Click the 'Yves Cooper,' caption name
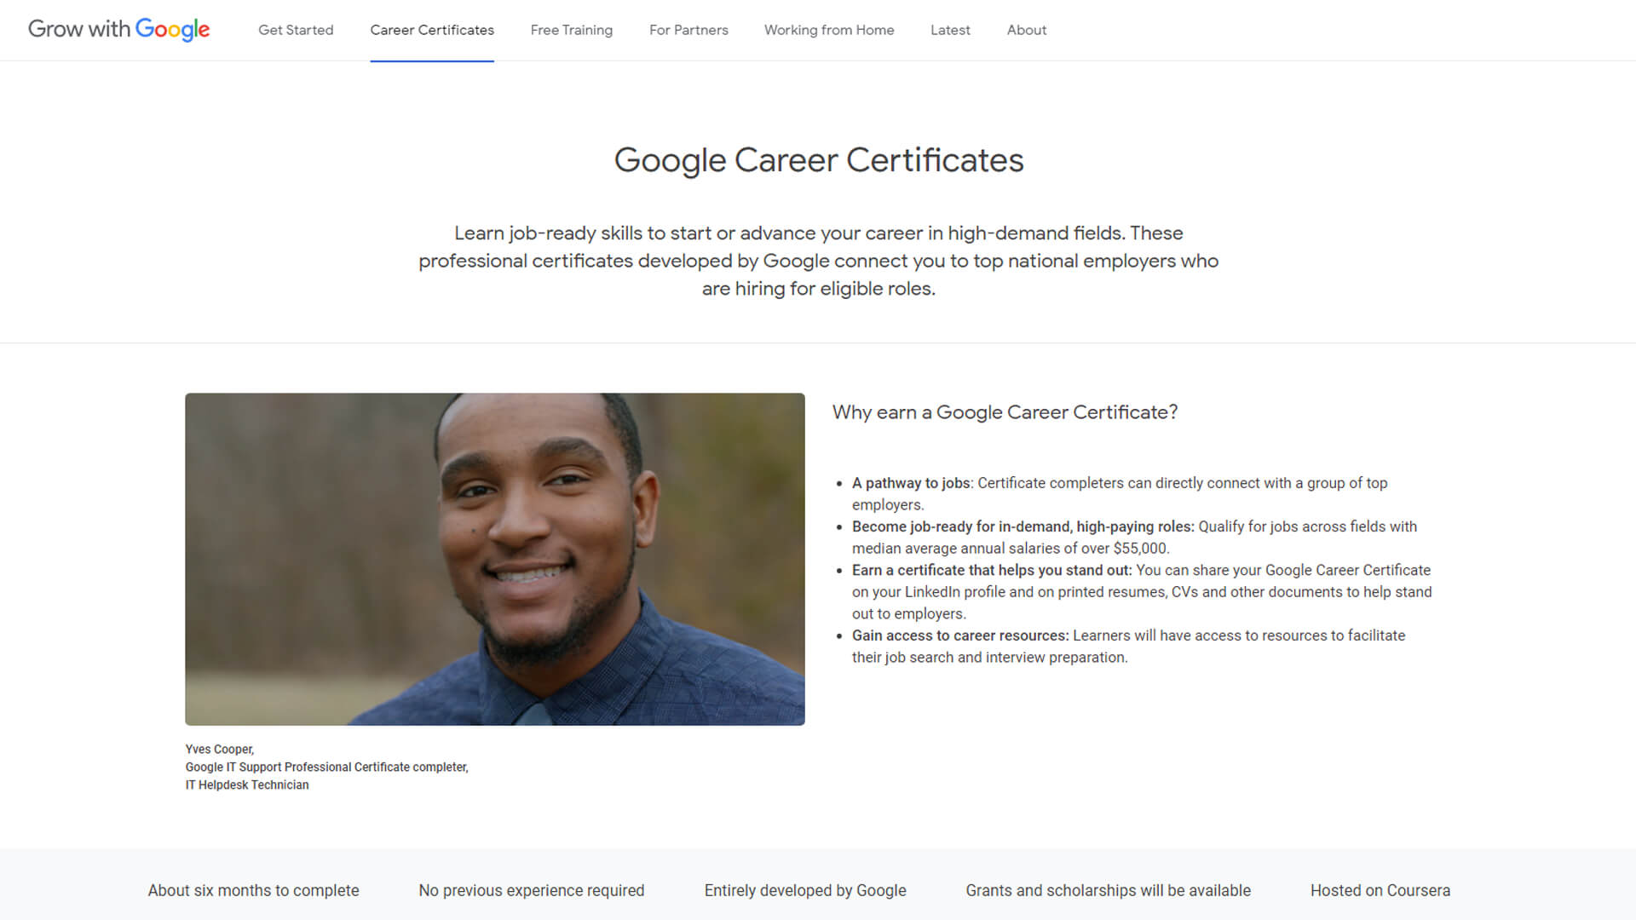This screenshot has width=1636, height=920. (x=220, y=750)
